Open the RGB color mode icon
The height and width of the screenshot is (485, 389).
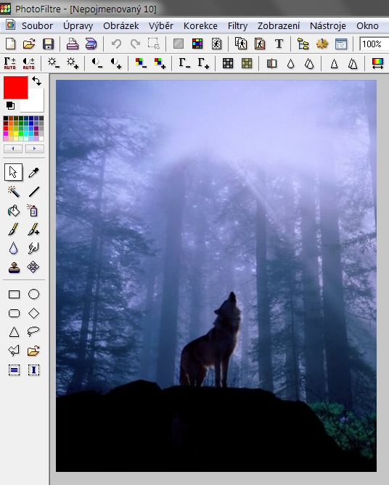[197, 44]
